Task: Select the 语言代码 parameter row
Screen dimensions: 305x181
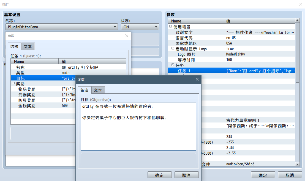Action: (x=232, y=38)
